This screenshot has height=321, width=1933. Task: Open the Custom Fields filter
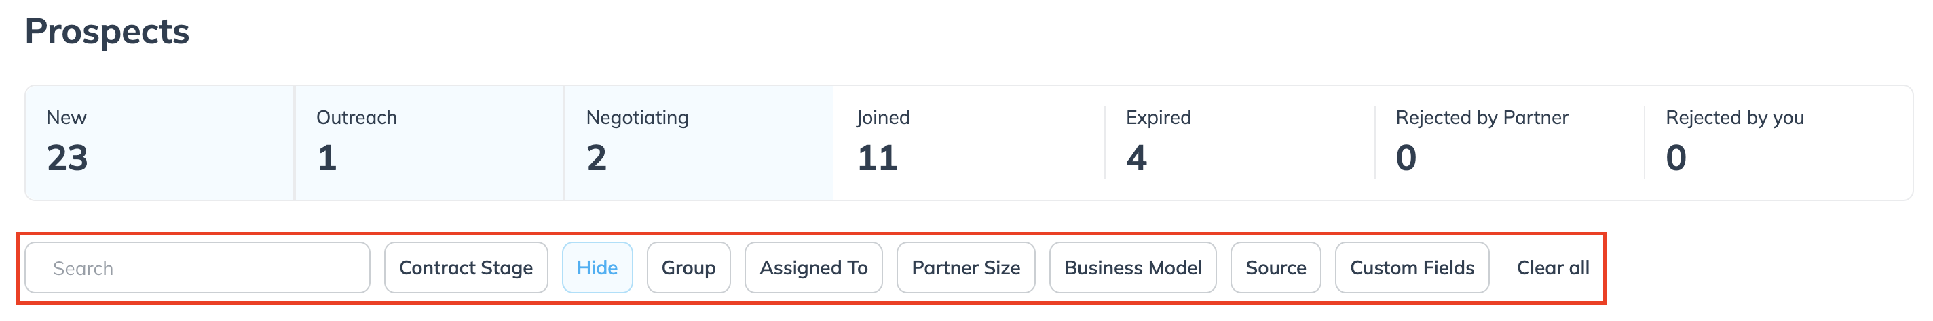(x=1412, y=268)
